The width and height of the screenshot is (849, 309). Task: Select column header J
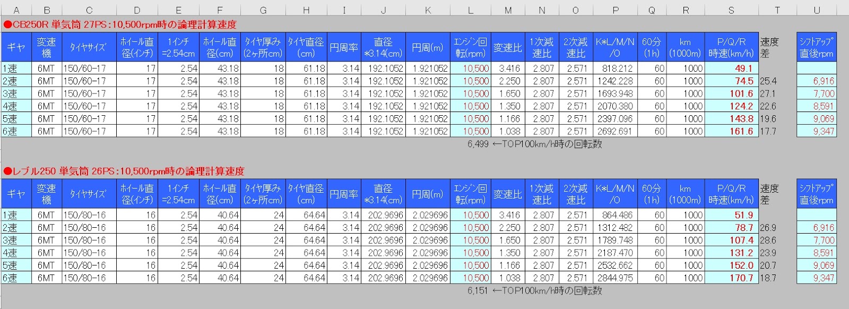tap(383, 10)
